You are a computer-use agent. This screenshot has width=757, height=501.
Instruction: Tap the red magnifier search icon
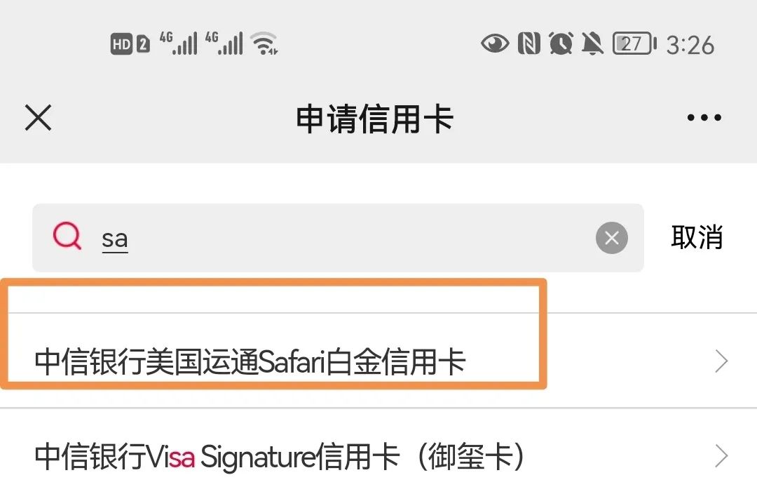(67, 236)
